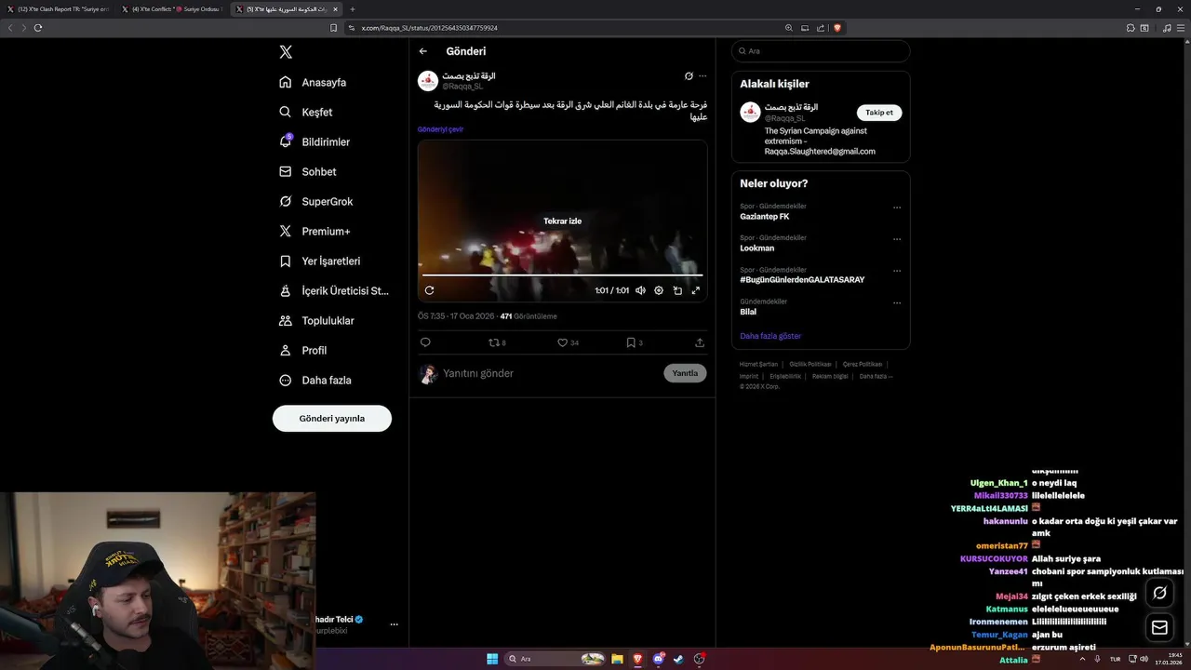Open Keşfet explore page
The height and width of the screenshot is (670, 1191).
(305, 112)
